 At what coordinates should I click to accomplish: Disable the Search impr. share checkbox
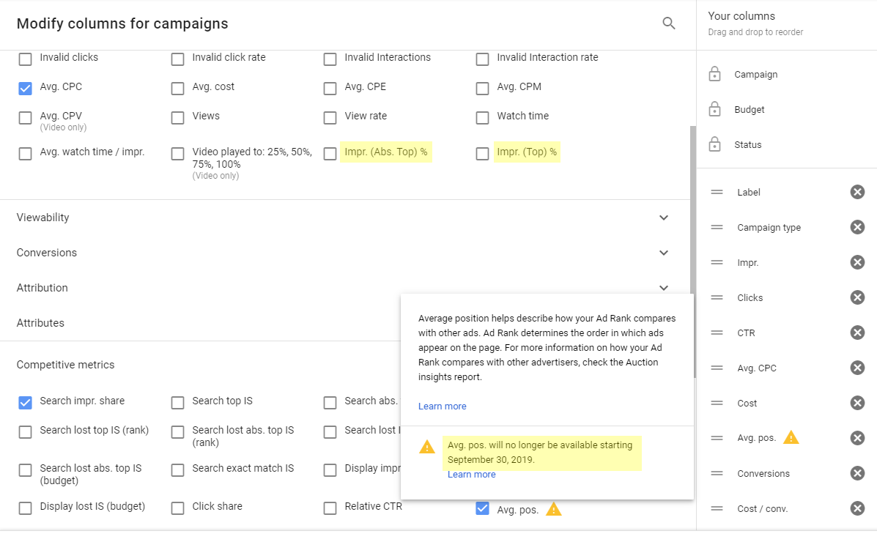click(26, 402)
